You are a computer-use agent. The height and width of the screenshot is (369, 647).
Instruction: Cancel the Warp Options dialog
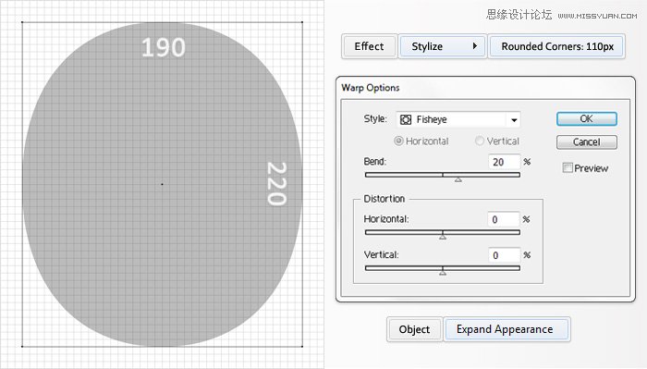[x=586, y=142]
